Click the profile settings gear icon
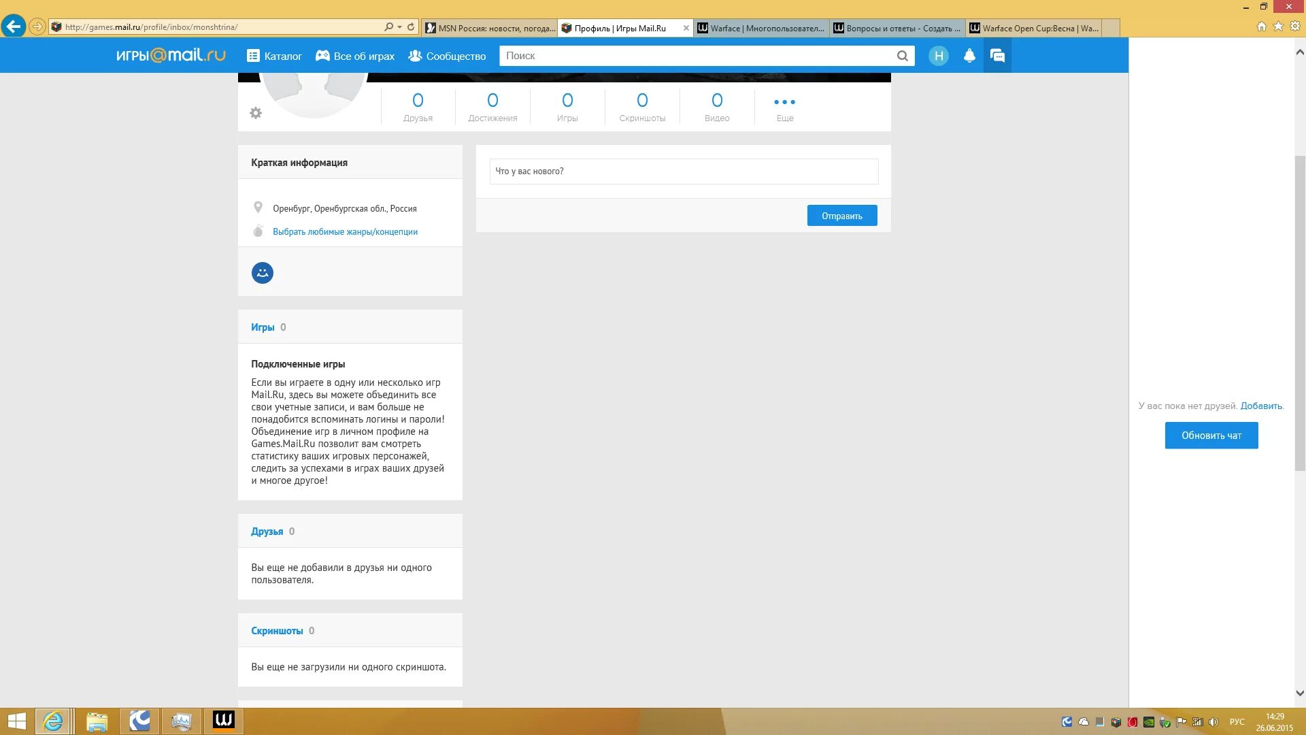 (x=256, y=113)
